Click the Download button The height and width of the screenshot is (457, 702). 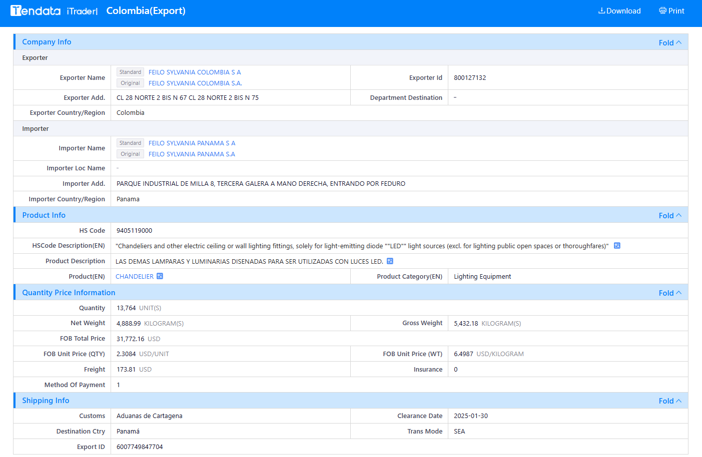(x=619, y=11)
